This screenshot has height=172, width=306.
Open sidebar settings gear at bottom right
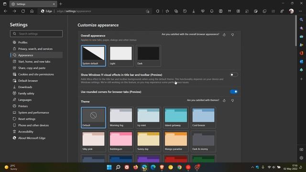pyautogui.click(x=301, y=158)
